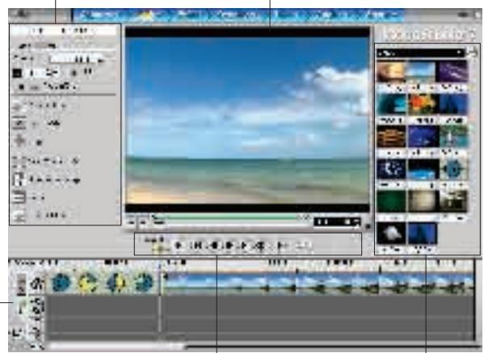Select the brown wooden-slats thumbnail in the library

coord(391,137)
